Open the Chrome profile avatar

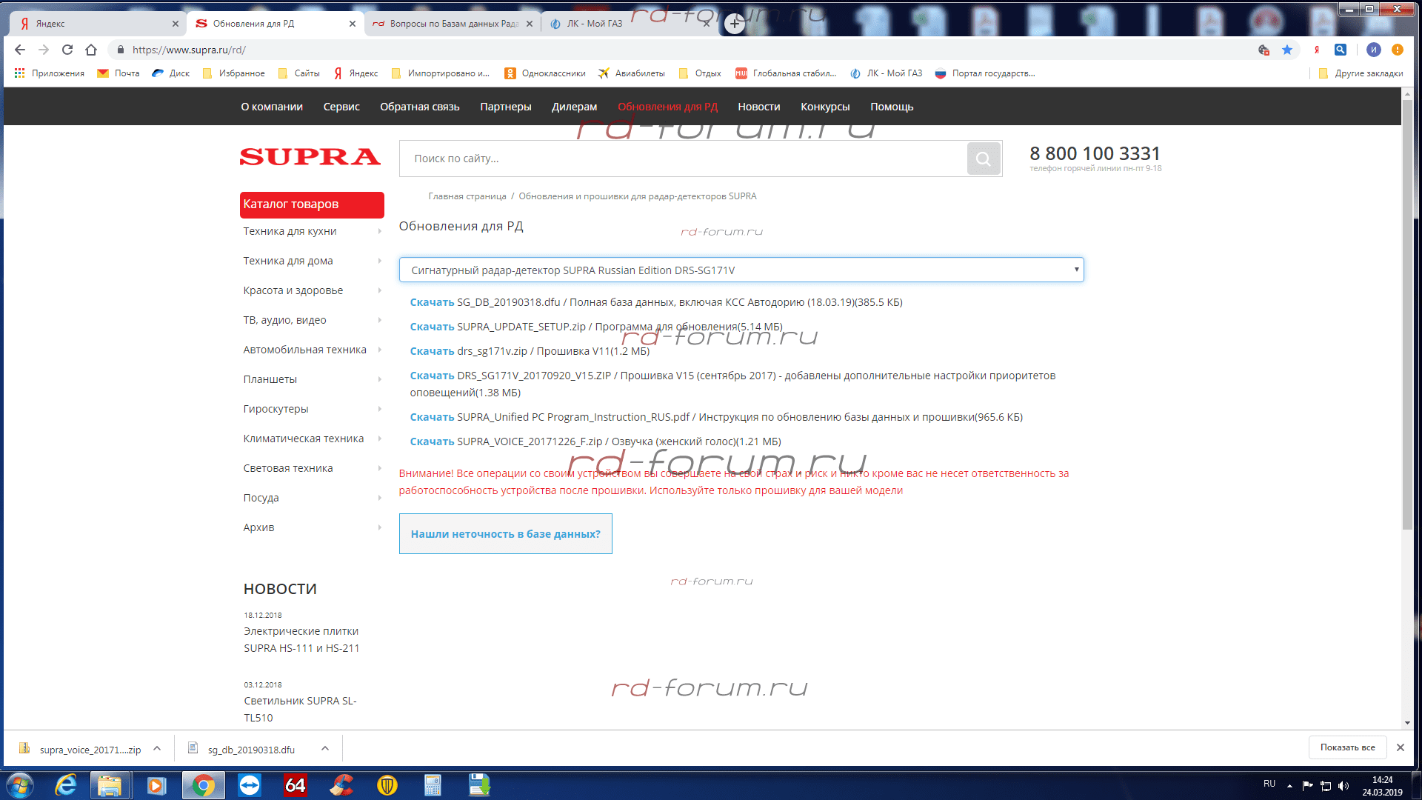[x=1374, y=50]
